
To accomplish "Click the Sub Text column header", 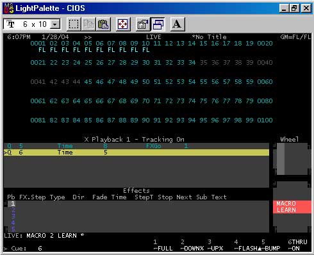I will (x=211, y=197).
